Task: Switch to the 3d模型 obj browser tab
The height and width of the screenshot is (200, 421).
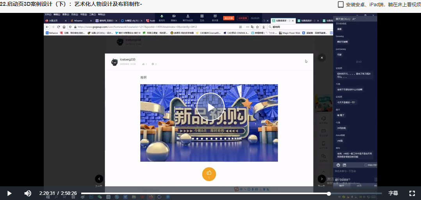Action: 131,21
